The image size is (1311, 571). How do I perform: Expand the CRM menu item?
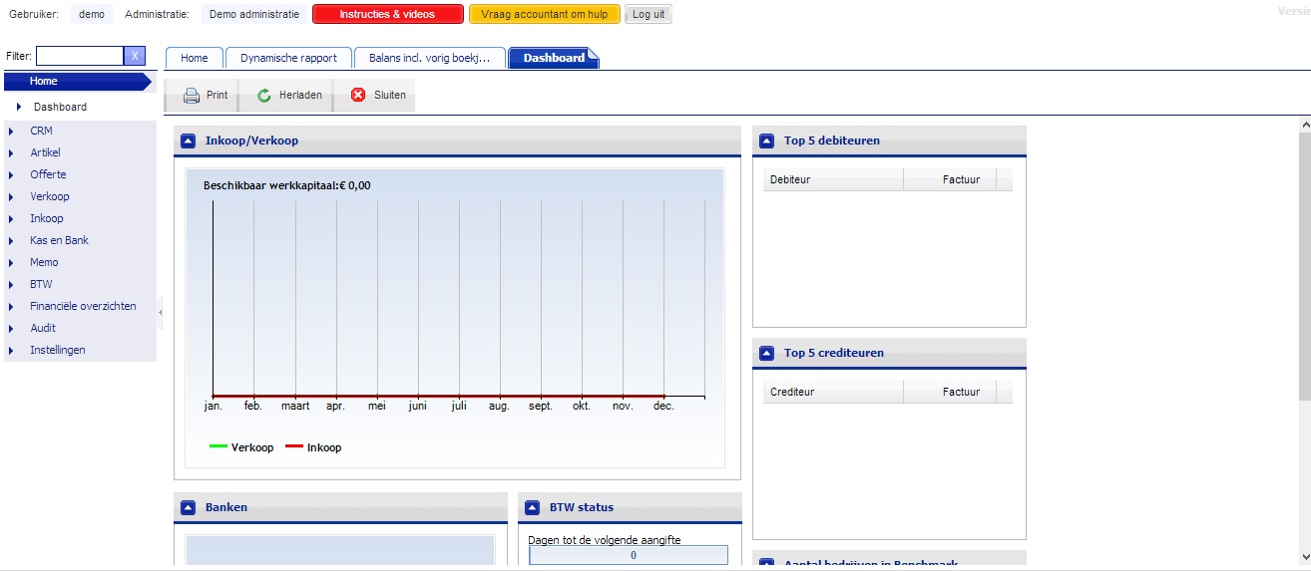pos(11,131)
